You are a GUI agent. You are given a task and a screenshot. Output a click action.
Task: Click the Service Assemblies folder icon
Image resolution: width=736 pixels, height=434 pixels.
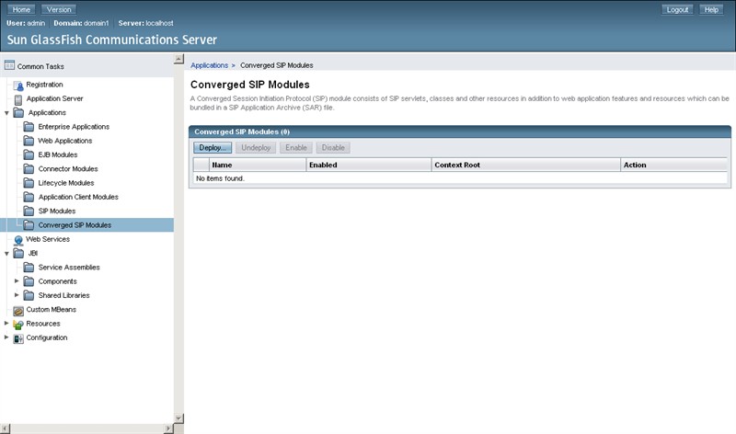tap(29, 268)
